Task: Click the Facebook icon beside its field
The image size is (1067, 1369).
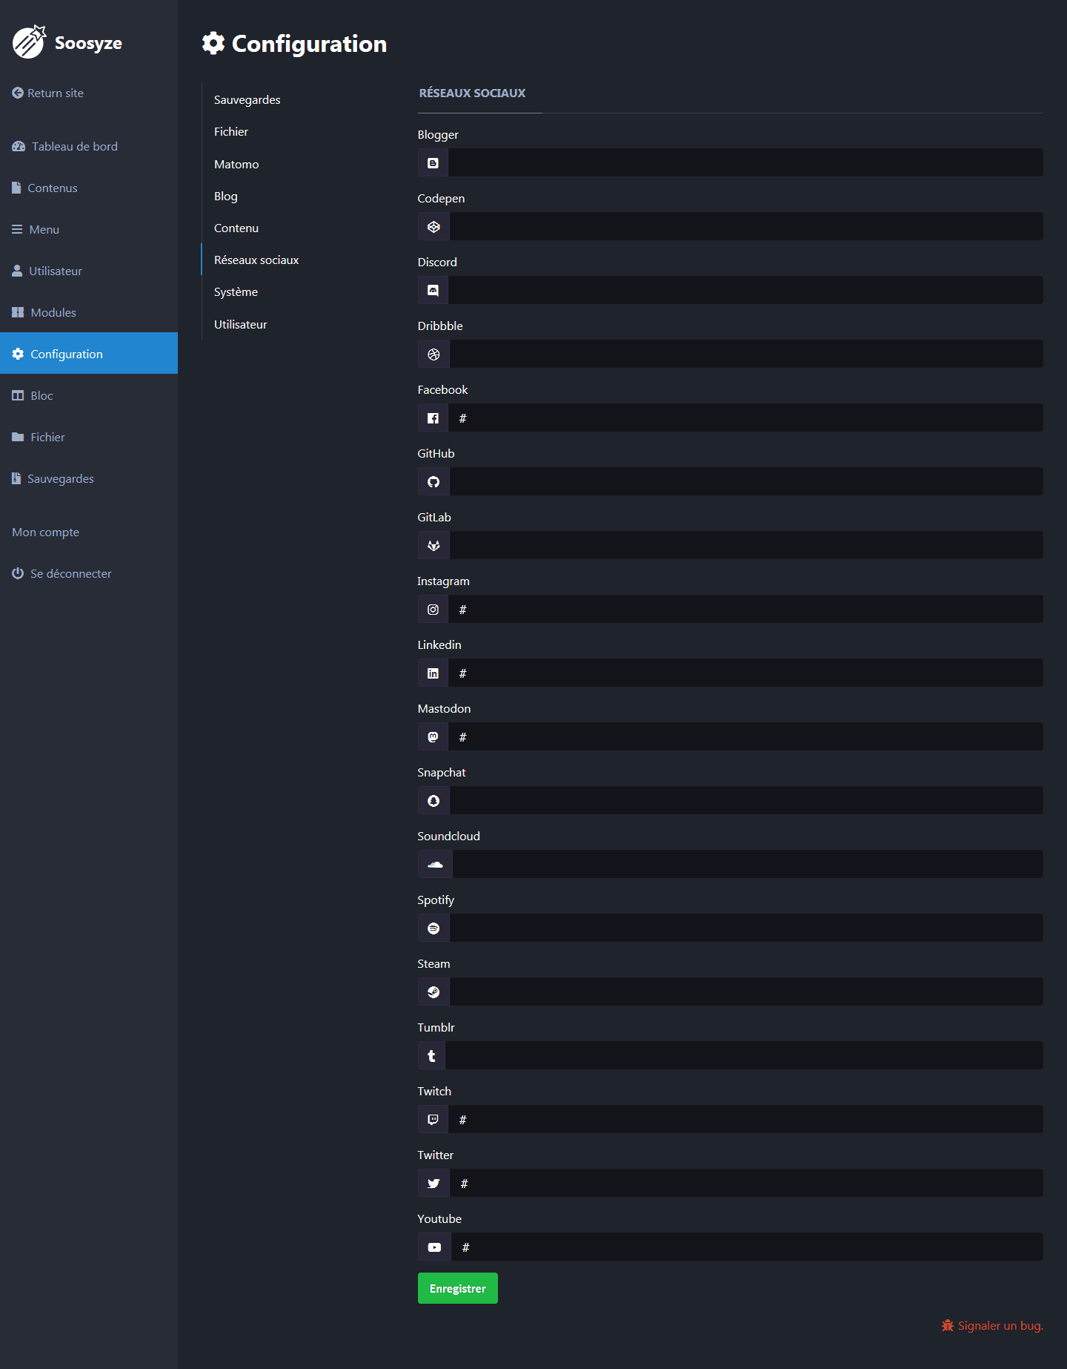Action: pyautogui.click(x=433, y=418)
